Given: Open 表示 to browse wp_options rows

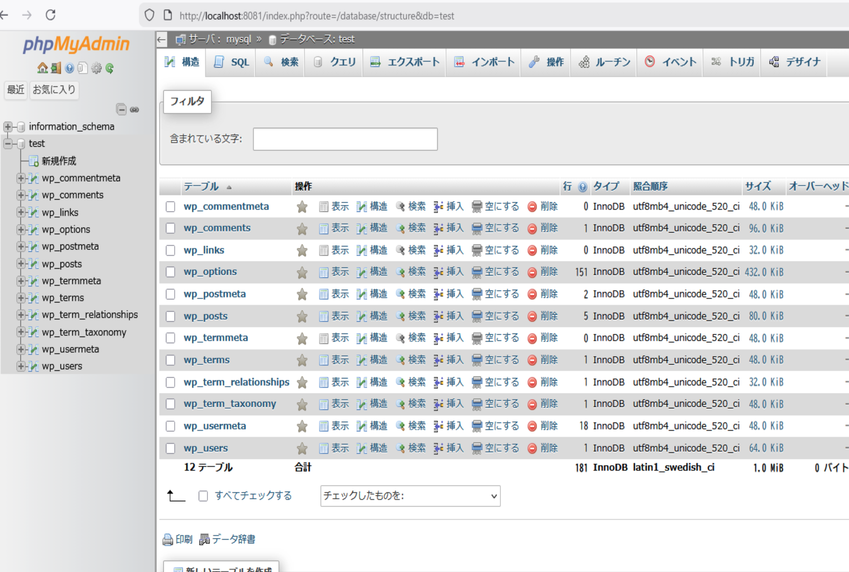Looking at the screenshot, I should 340,272.
